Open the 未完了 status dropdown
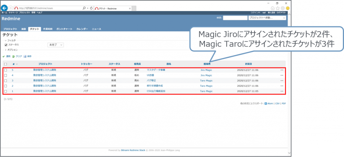Screen dimensions: 344x157 (55, 45)
